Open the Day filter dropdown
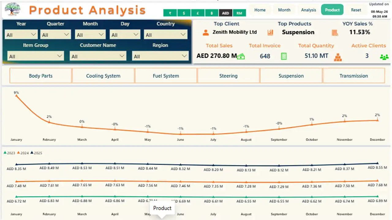This screenshot has height=220, width=392. tap(125, 35)
